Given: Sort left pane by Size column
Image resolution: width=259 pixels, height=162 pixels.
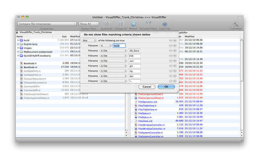Looking at the screenshot, I should [x=61, y=36].
